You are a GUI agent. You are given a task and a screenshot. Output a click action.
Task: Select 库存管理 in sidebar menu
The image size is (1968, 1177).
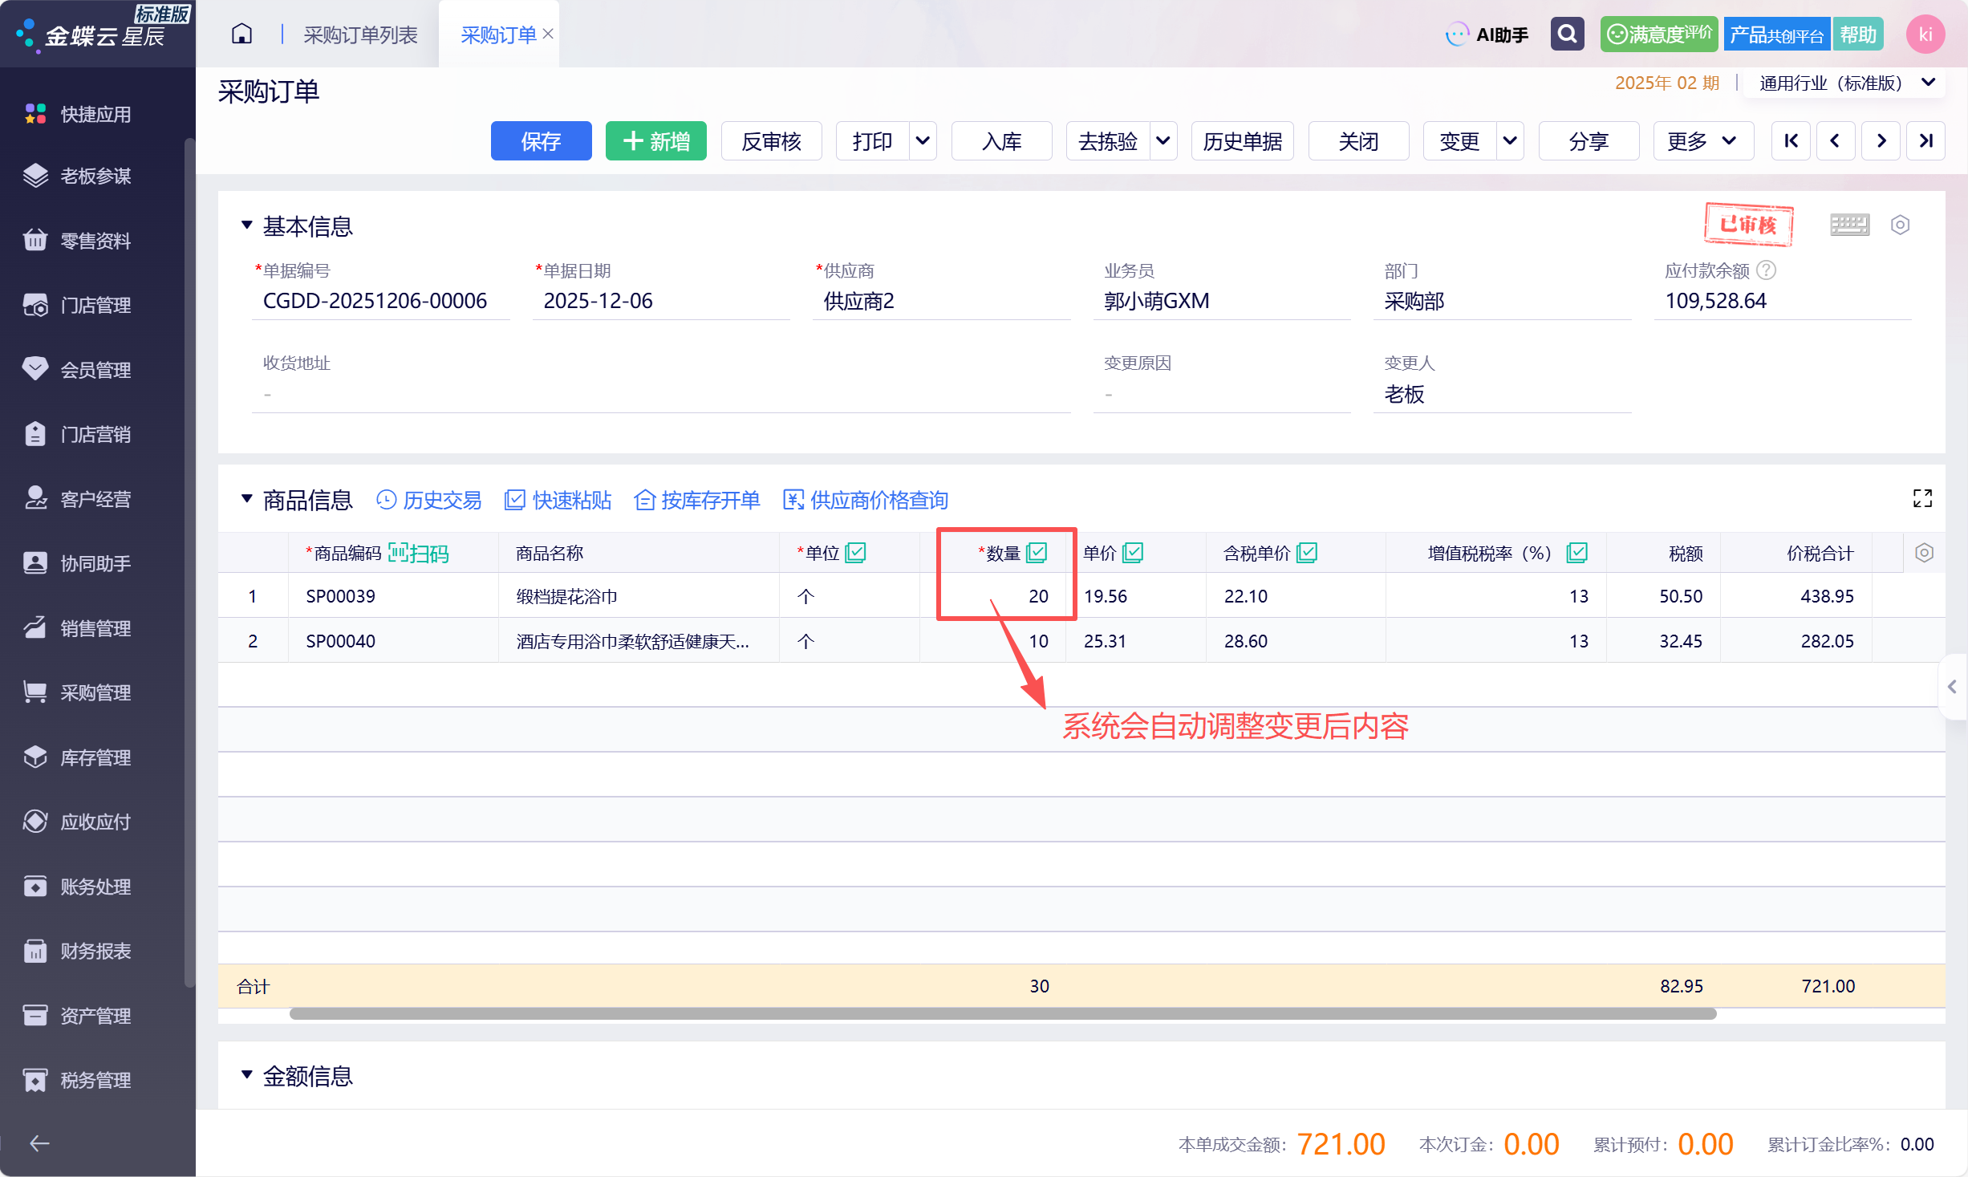pyautogui.click(x=95, y=757)
